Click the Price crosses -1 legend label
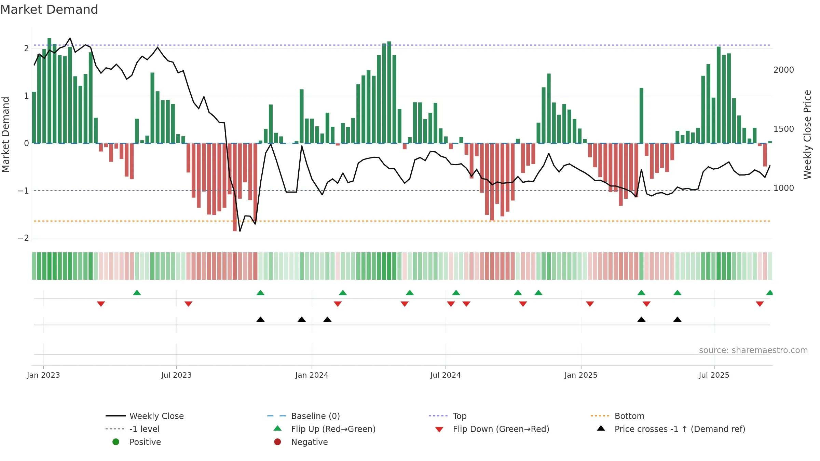Screen dimensions: 820x461 (x=680, y=429)
